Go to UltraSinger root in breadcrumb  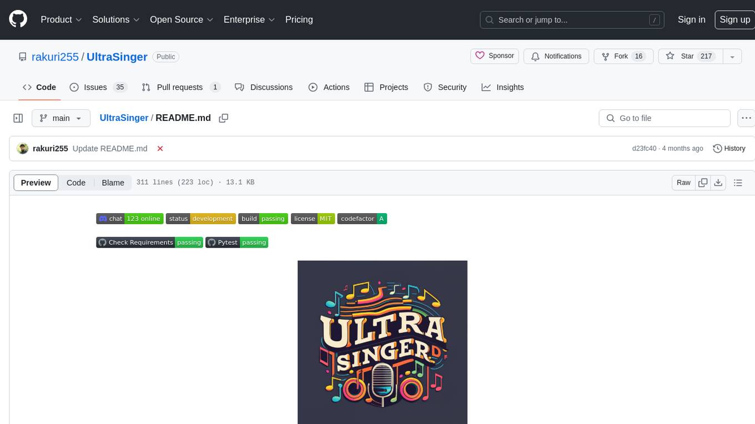pyautogui.click(x=124, y=118)
